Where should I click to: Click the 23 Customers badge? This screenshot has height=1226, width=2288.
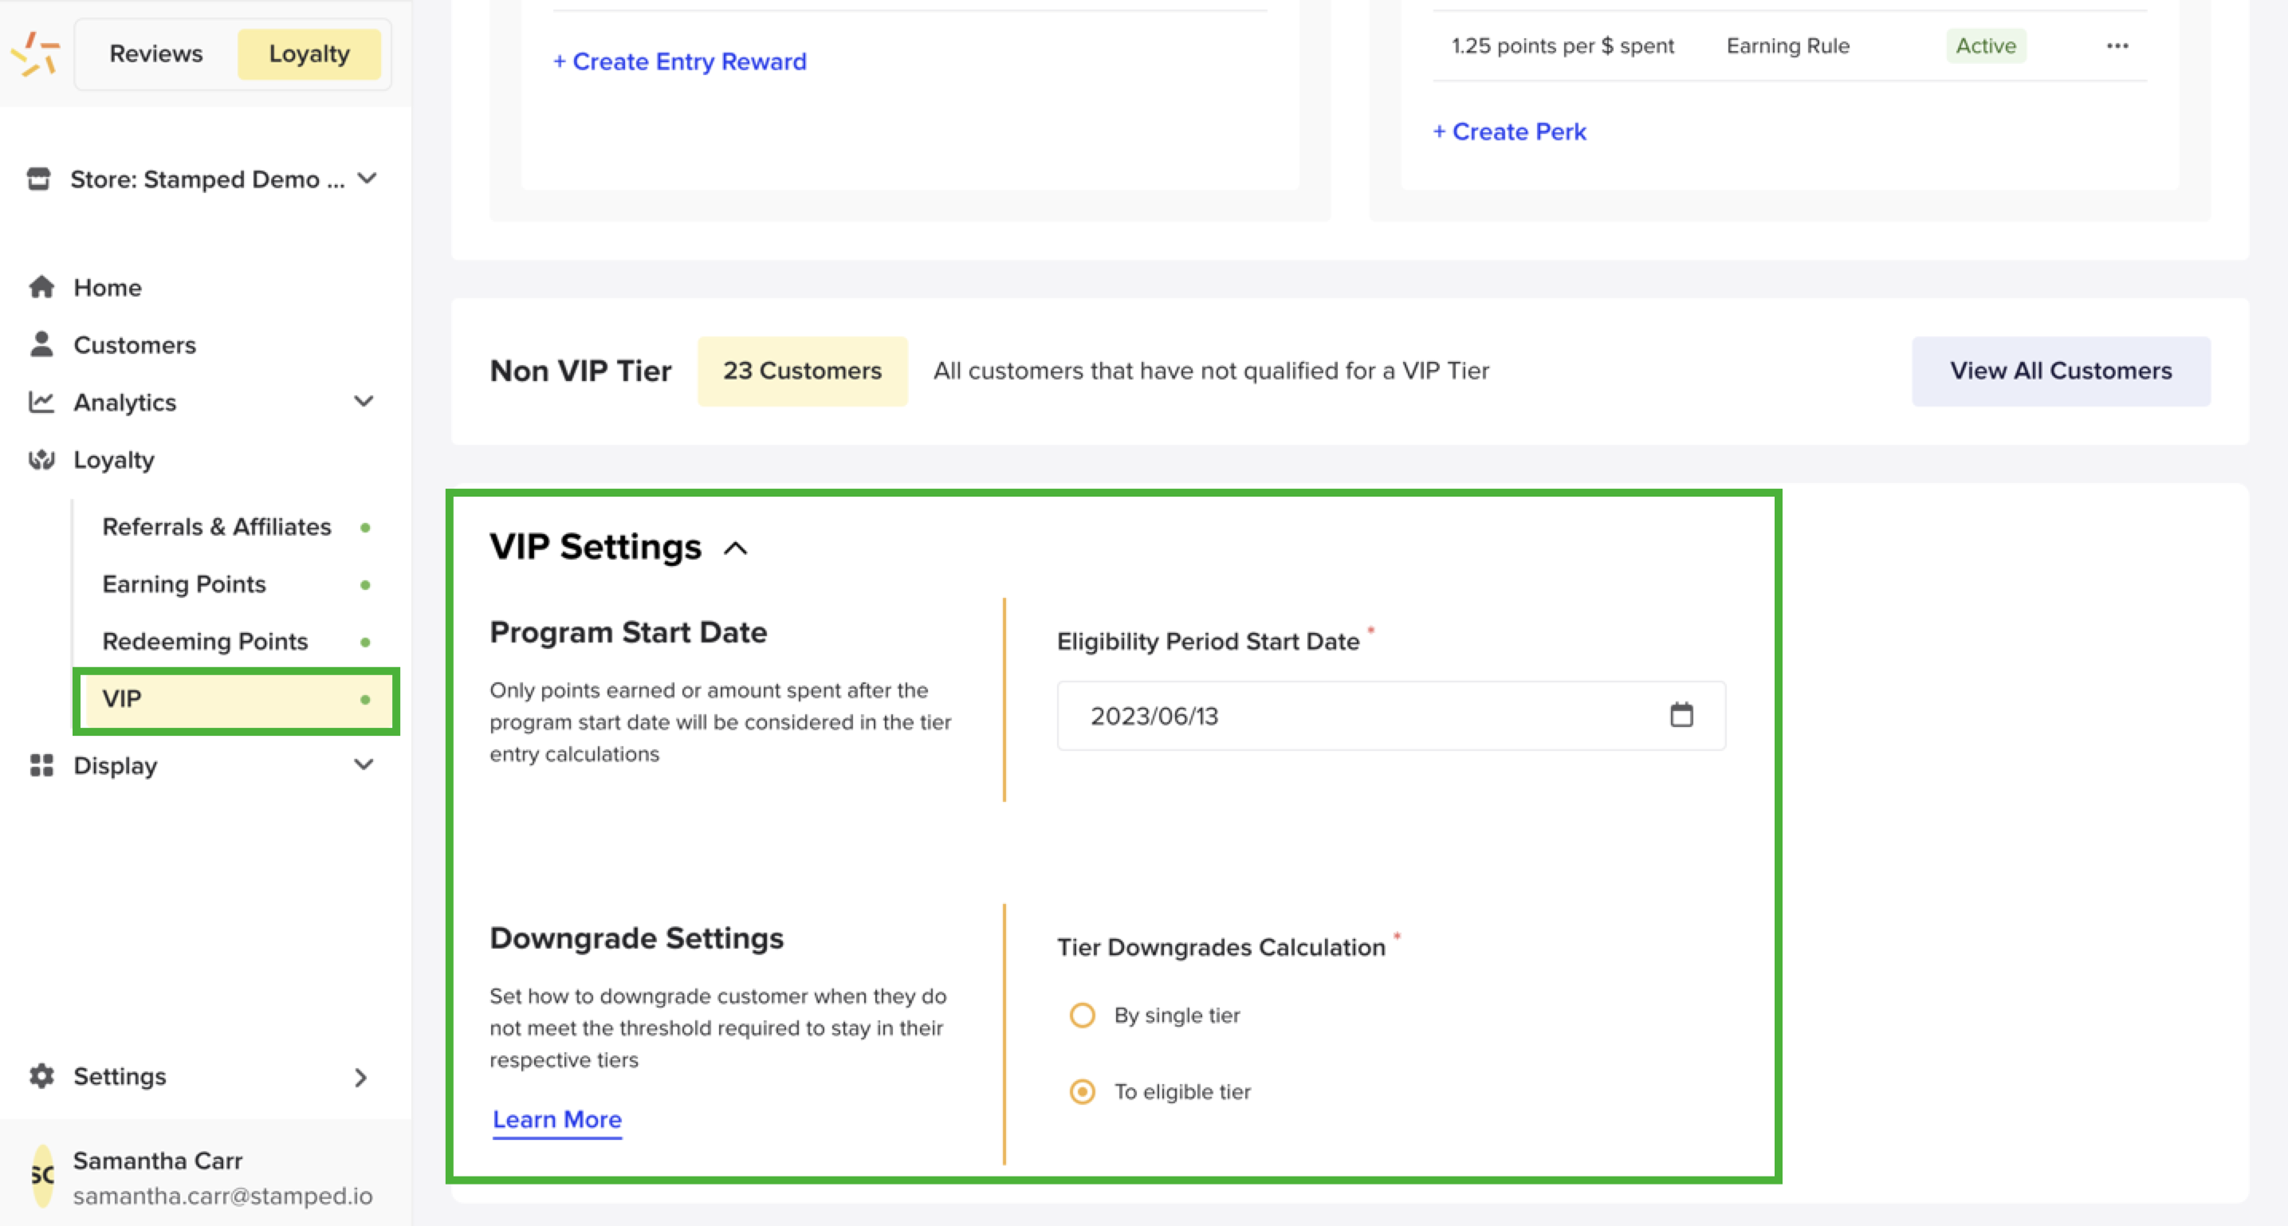pyautogui.click(x=802, y=371)
